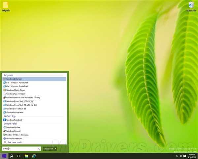Open Windows Fax and Scan

coord(34,94)
